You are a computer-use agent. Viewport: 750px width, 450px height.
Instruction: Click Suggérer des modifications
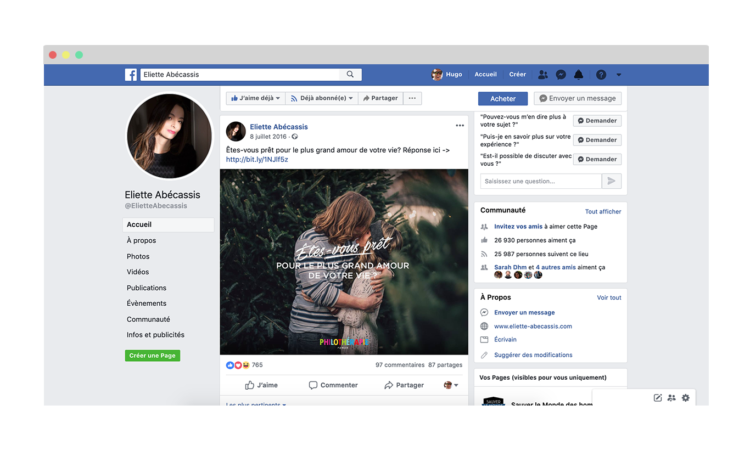[533, 355]
